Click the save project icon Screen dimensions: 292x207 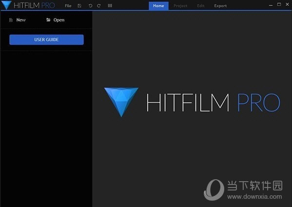tap(79, 6)
